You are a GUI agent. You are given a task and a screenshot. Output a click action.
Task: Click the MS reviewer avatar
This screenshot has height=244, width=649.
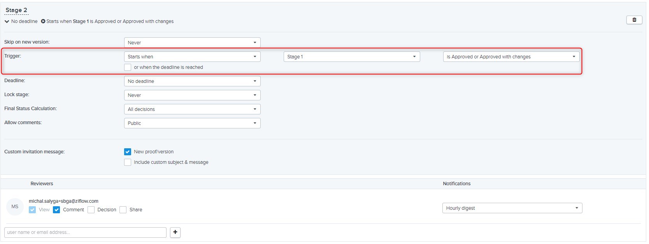pos(15,207)
